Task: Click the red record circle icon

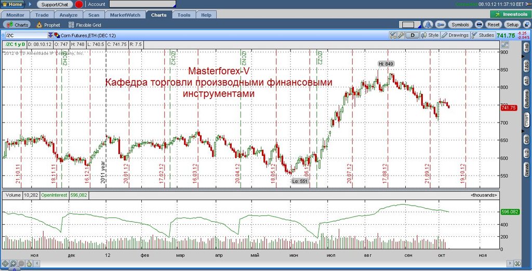Action: (79, 4)
